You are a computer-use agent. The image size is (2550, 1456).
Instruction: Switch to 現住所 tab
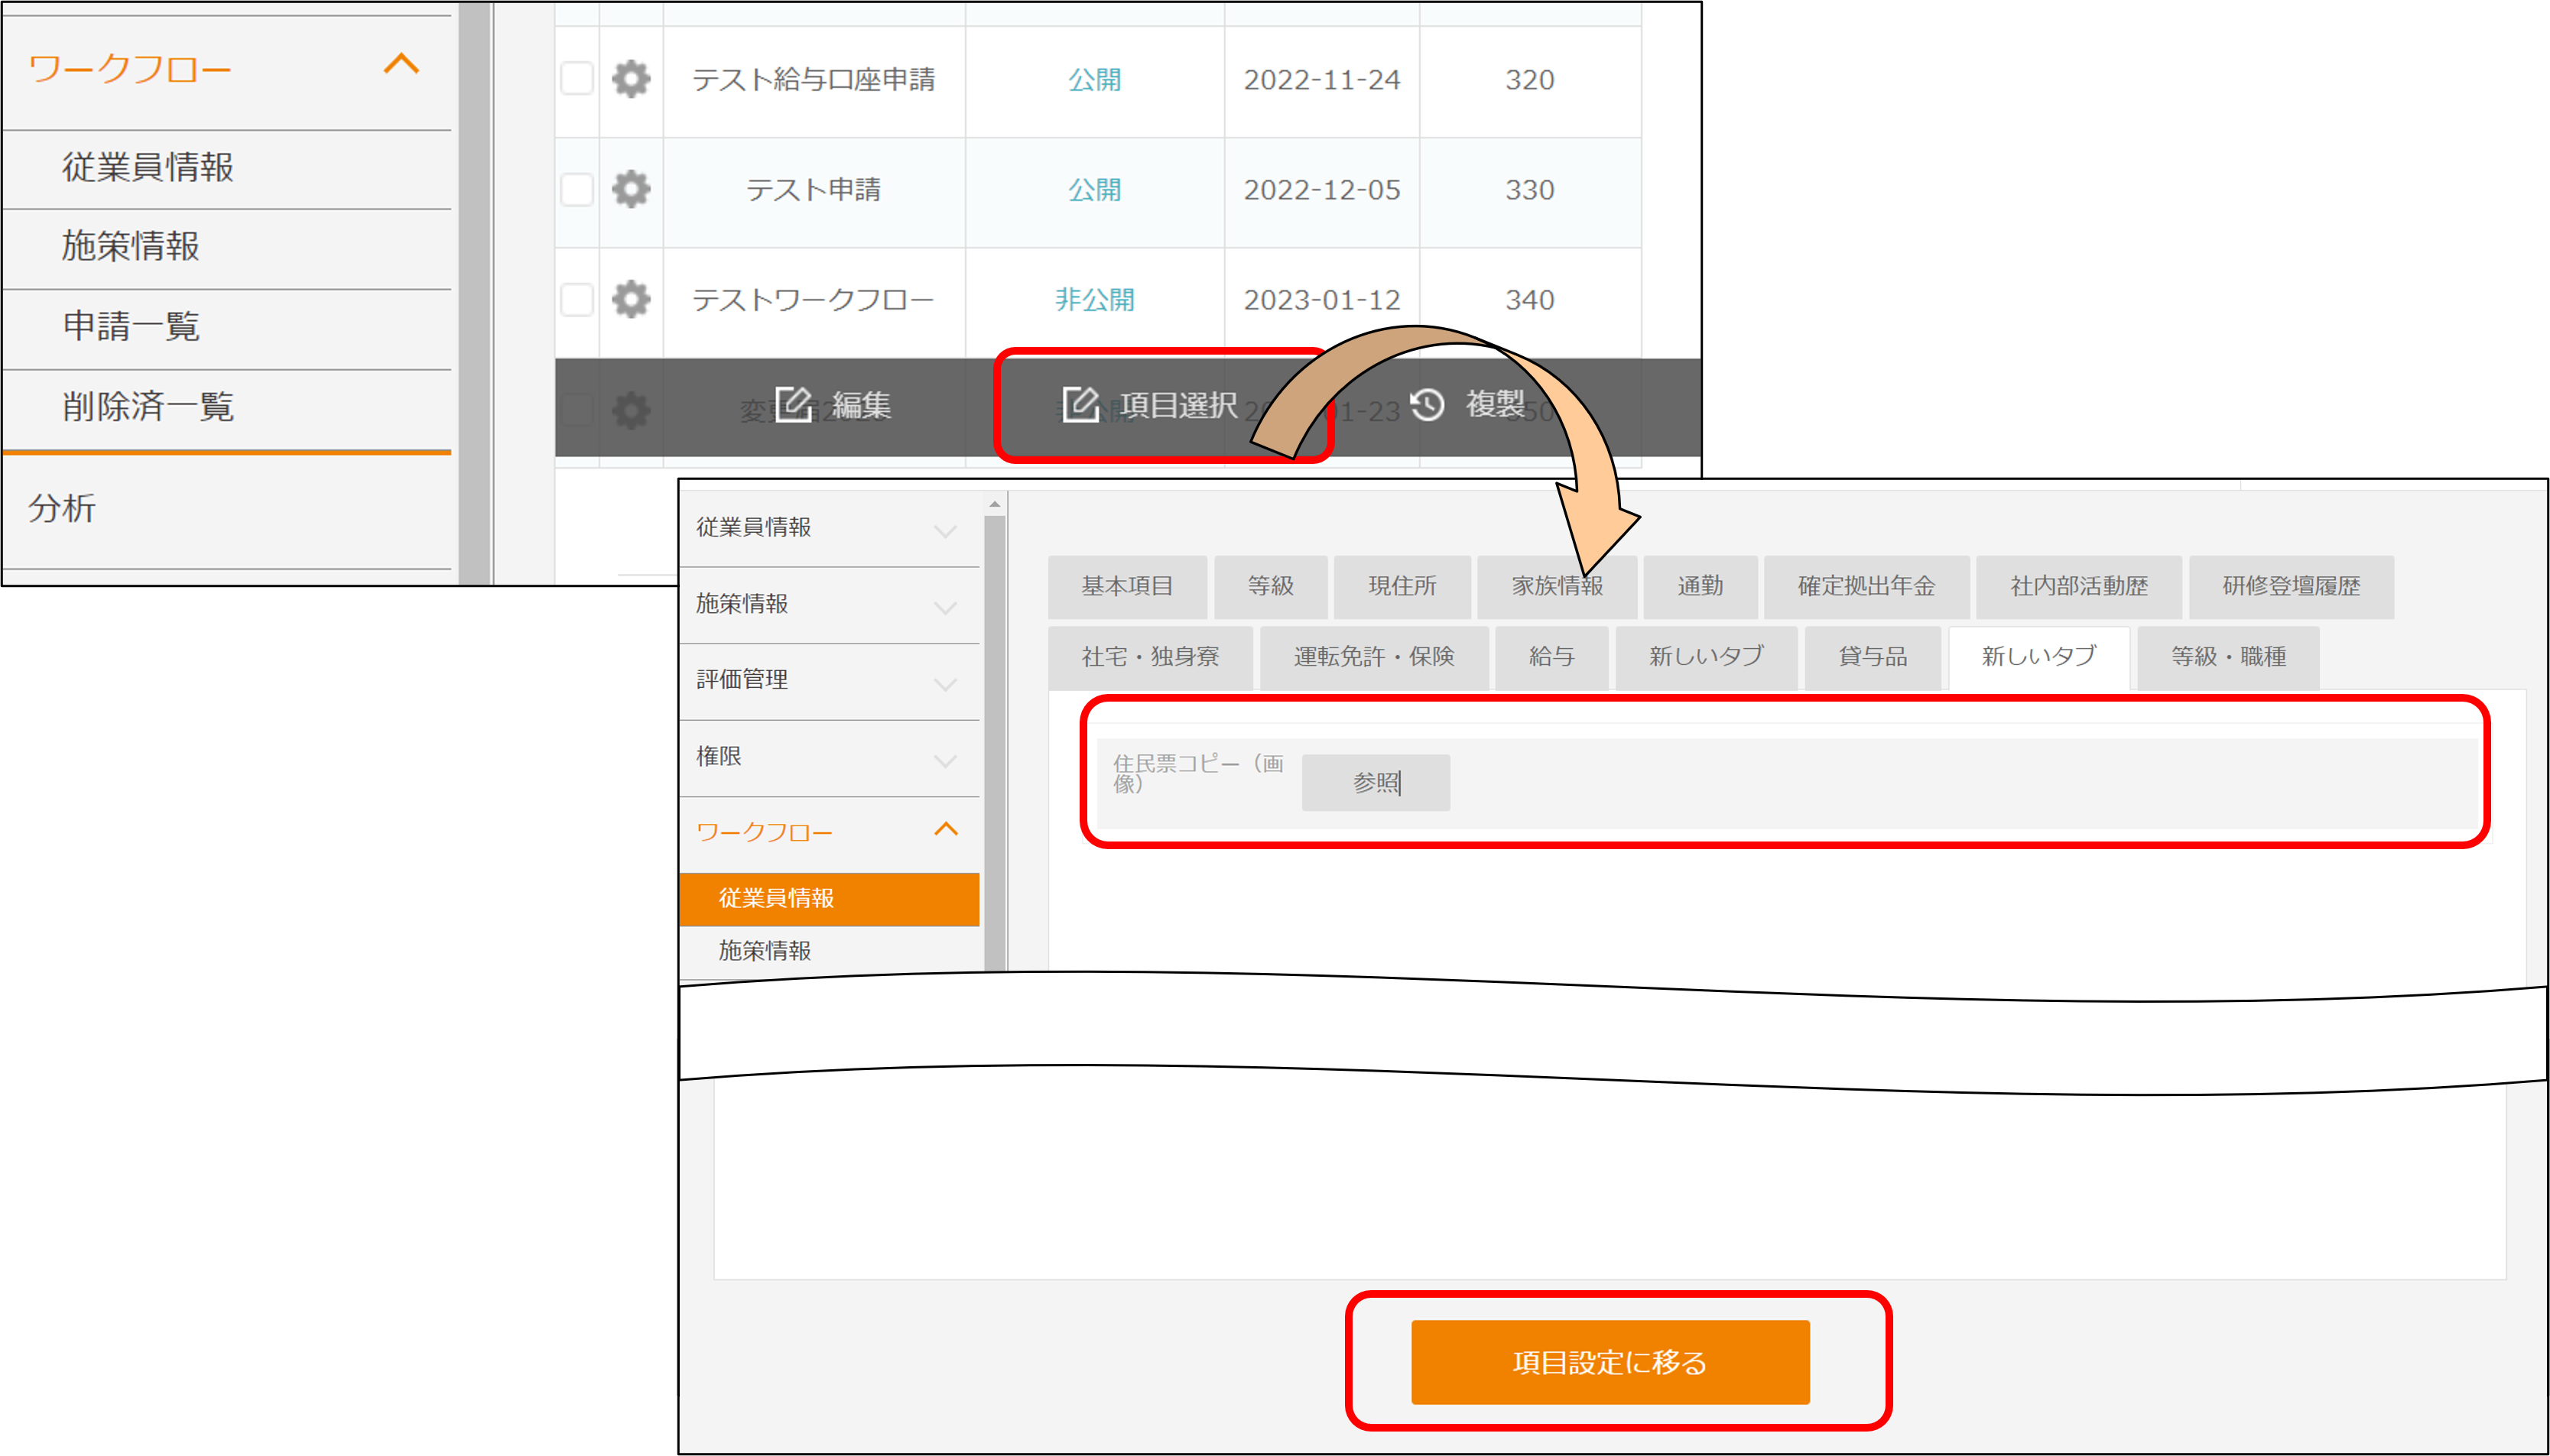pyautogui.click(x=1402, y=586)
